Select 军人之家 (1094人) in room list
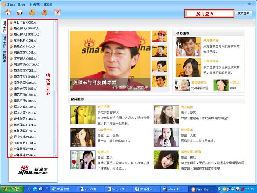This screenshot has height=193, width=257. point(26,107)
